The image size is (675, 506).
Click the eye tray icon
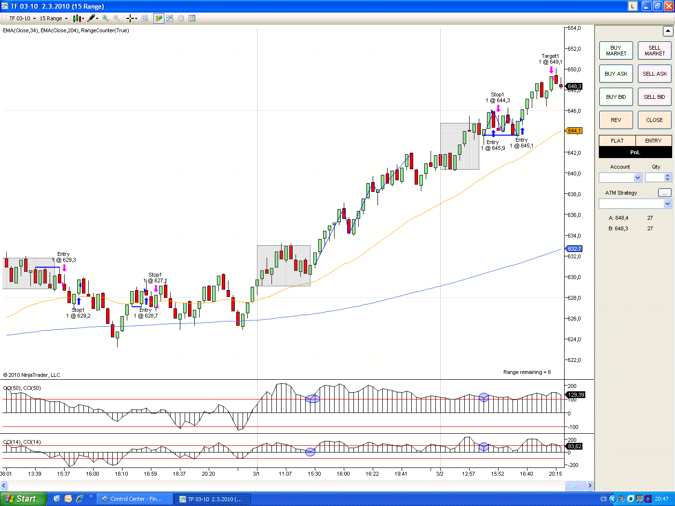click(630, 499)
